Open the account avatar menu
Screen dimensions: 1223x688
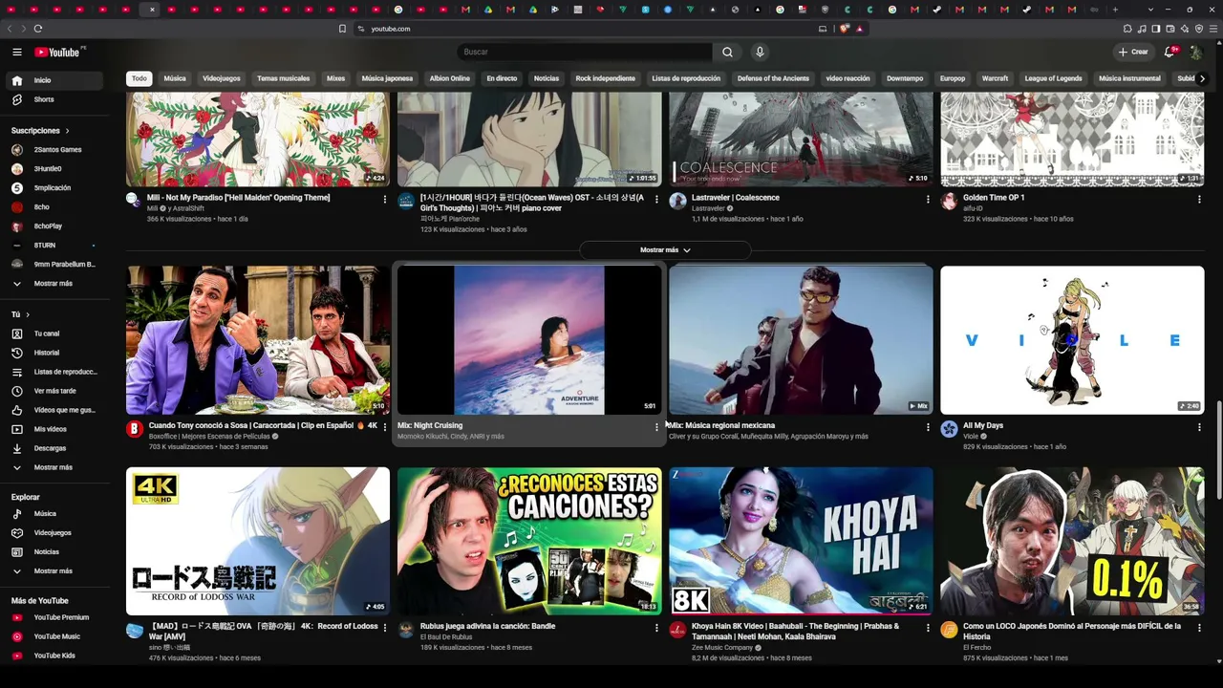(1195, 52)
